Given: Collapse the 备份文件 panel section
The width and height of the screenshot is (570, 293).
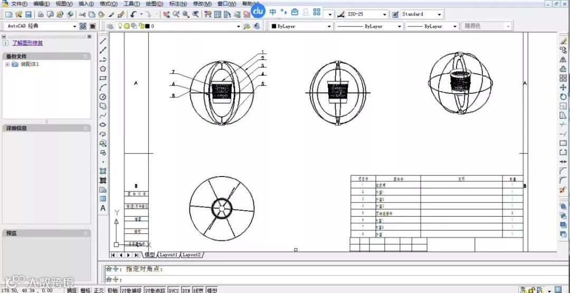Looking at the screenshot, I should (86, 56).
